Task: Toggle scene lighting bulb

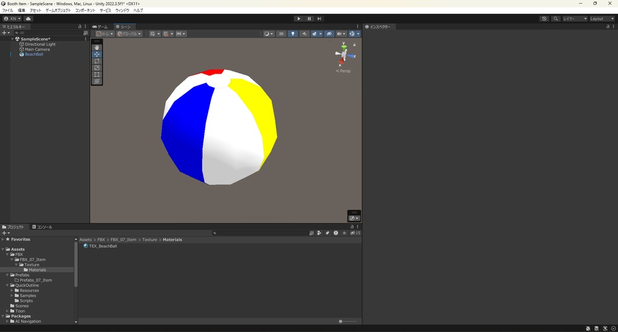Action: [293, 34]
